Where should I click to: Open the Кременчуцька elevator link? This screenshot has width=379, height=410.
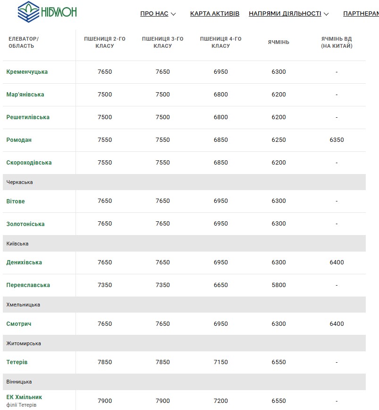tap(27, 72)
